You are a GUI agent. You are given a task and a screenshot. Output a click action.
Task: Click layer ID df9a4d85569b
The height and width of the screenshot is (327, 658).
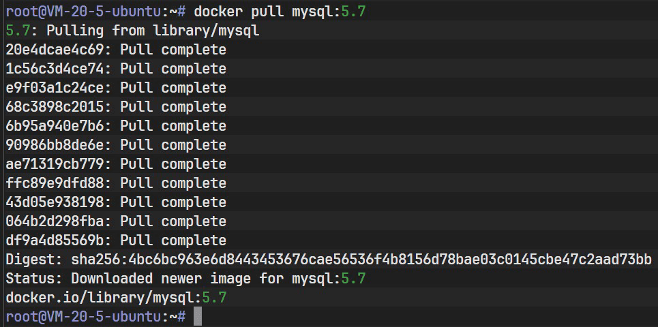[59, 240]
